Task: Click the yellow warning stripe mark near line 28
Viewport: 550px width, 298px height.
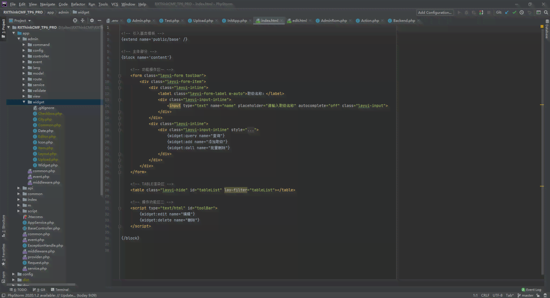Action: click(x=542, y=186)
